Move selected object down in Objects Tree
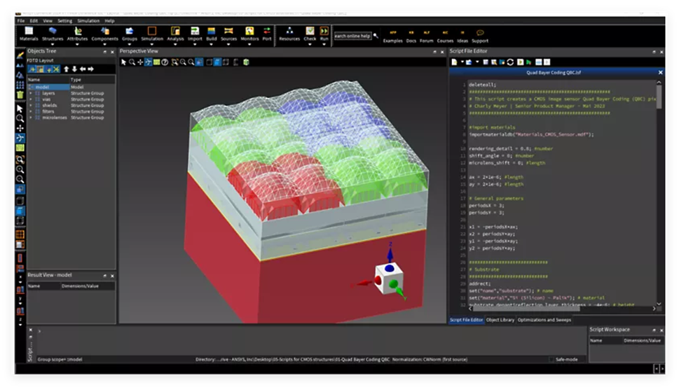 pos(74,69)
